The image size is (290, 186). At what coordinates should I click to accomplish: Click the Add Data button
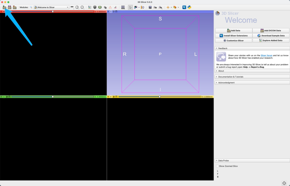[234, 30]
